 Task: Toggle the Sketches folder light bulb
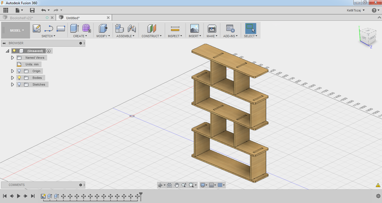click(x=19, y=84)
